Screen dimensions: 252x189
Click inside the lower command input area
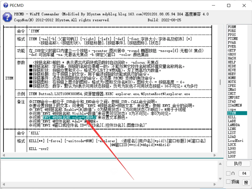click(x=109, y=171)
